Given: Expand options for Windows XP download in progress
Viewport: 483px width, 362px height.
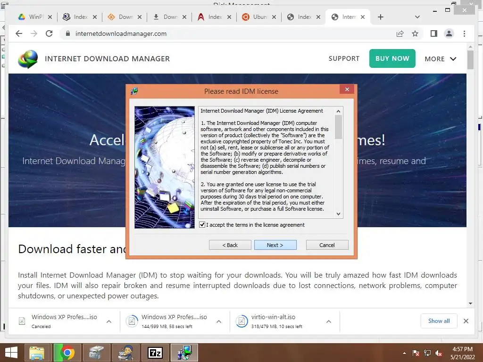Looking at the screenshot, I should click(219, 321).
